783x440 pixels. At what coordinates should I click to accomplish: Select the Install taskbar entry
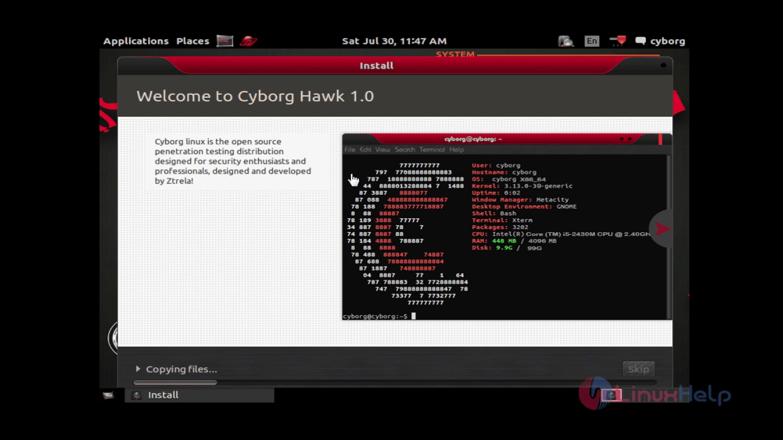[x=199, y=395]
